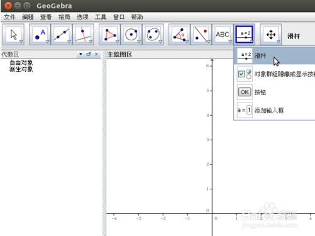The image size is (315, 236).
Task: Open the 格局 menu
Action: [x=64, y=17]
